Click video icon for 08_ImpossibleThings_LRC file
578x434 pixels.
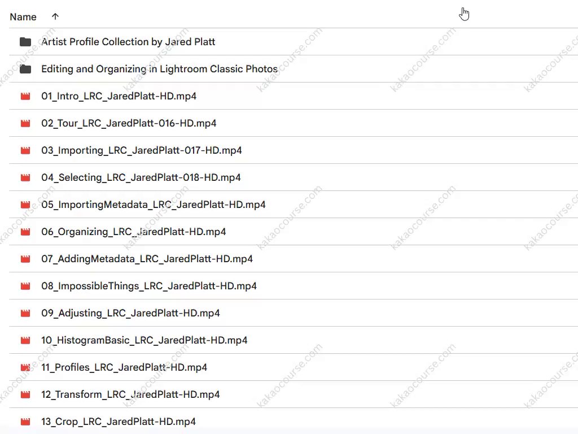tap(25, 286)
